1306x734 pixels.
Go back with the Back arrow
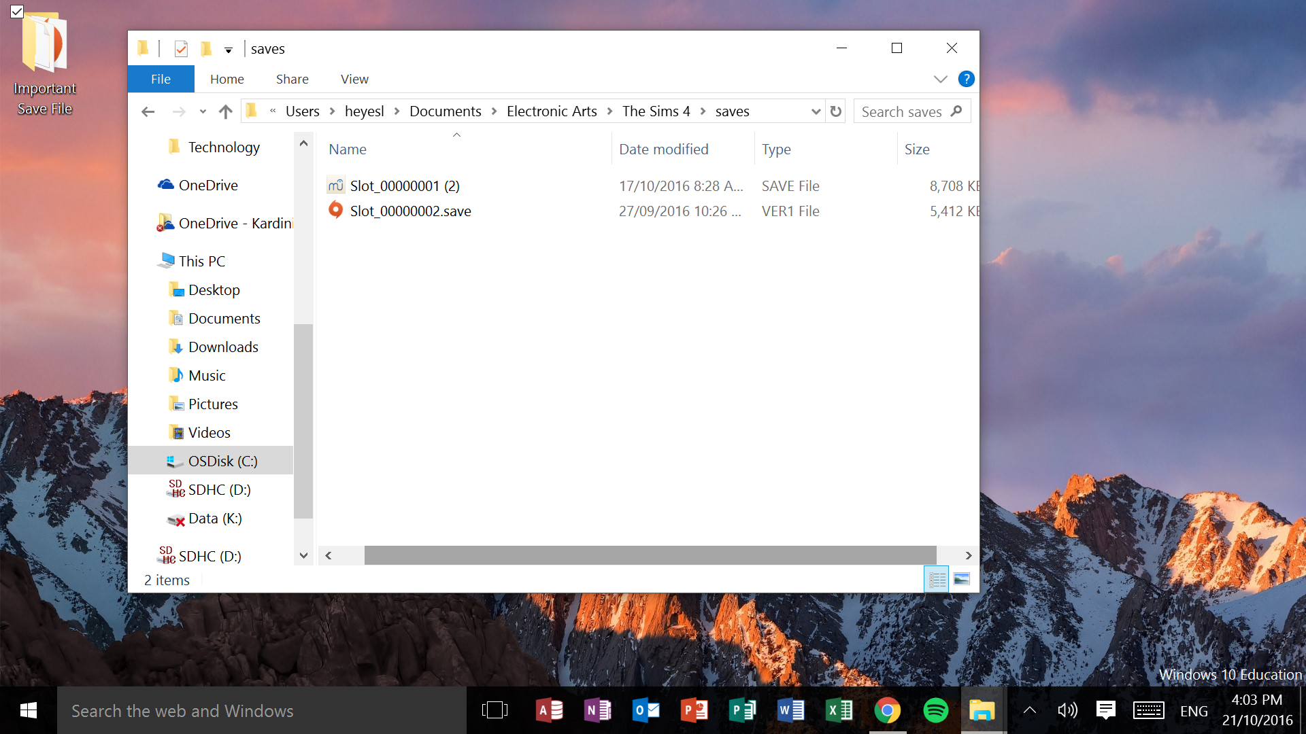(x=148, y=111)
